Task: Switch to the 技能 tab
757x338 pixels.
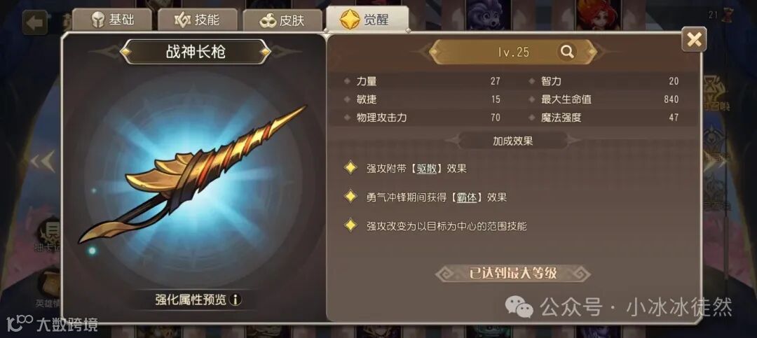Action: (x=198, y=20)
